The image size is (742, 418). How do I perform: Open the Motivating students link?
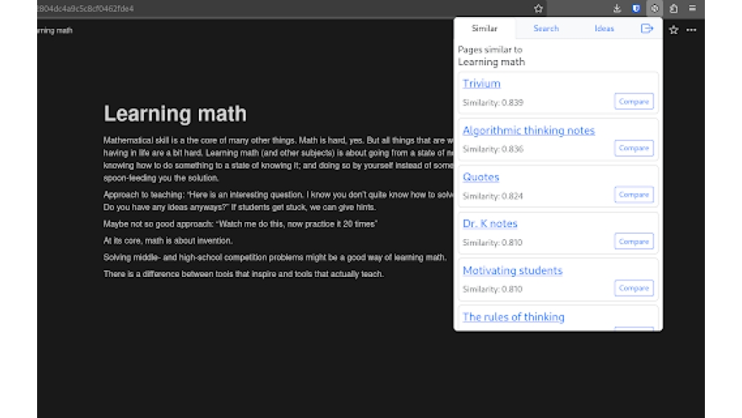[513, 270]
